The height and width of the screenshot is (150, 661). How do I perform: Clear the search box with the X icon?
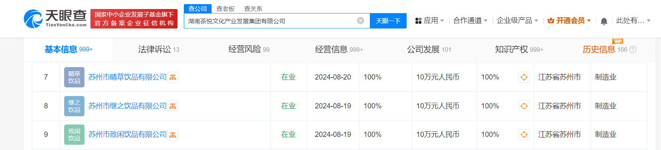(361, 21)
